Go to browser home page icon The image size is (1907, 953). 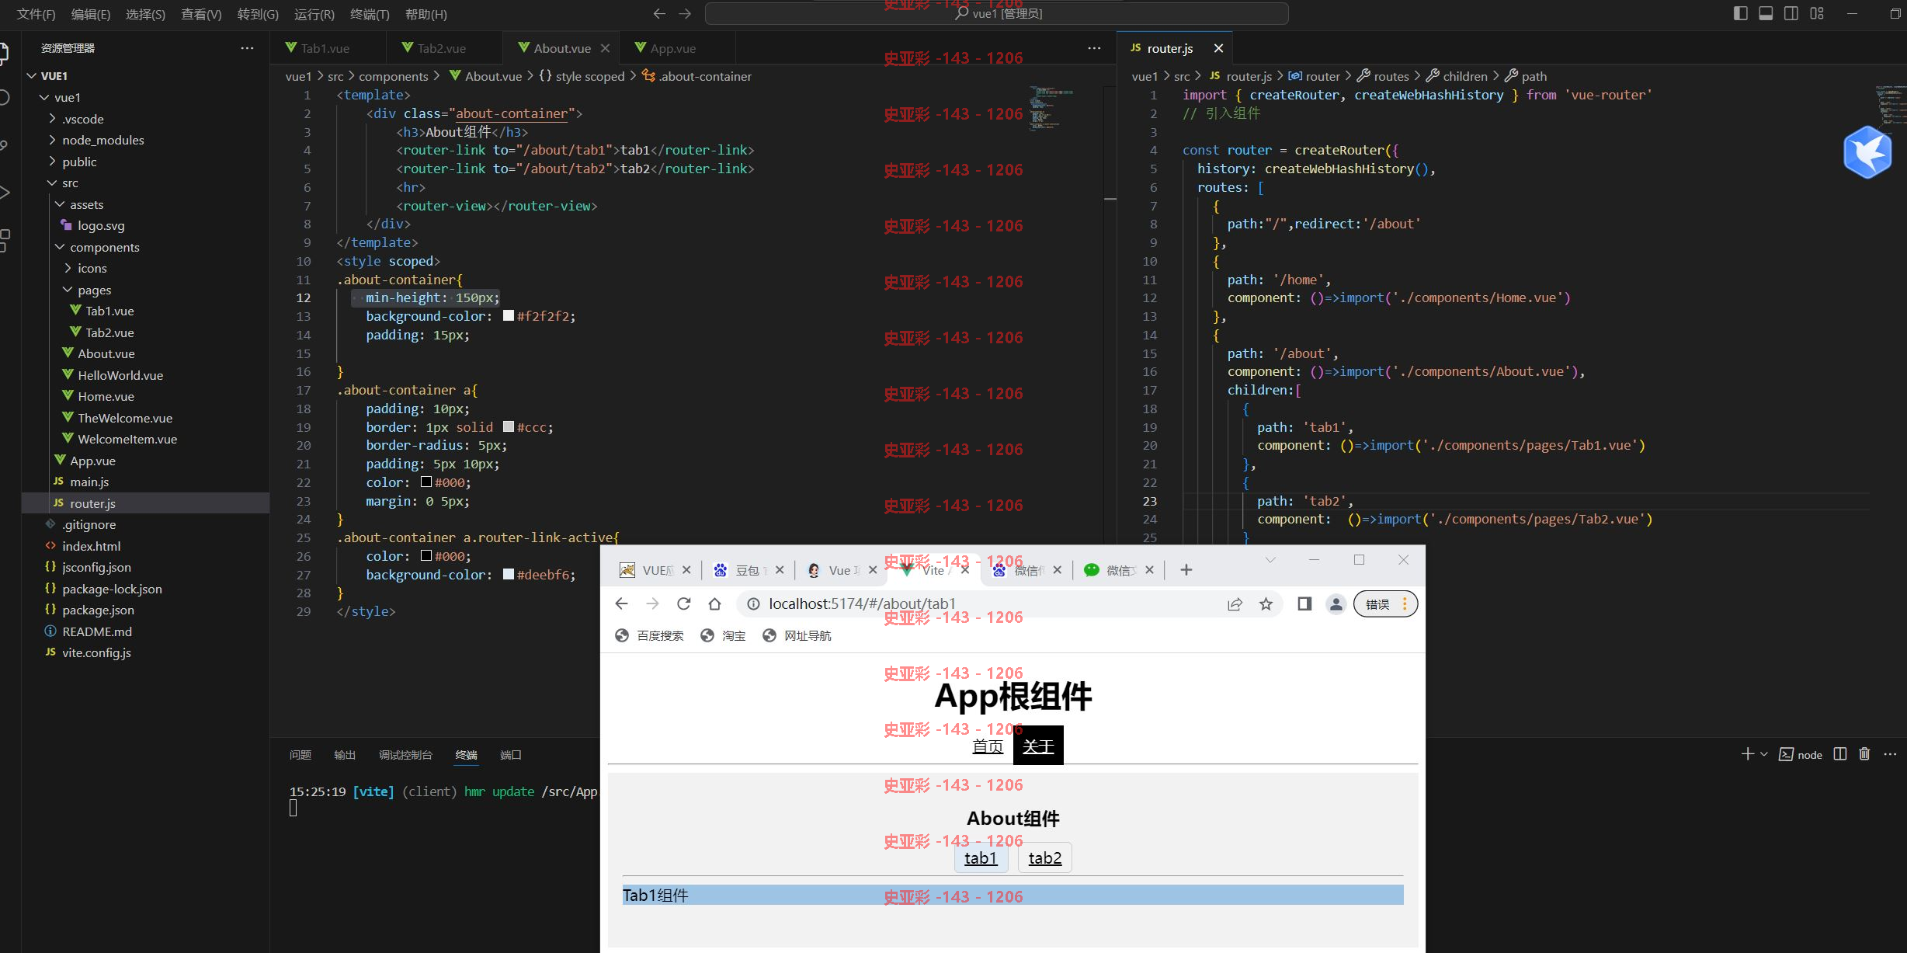tap(714, 603)
